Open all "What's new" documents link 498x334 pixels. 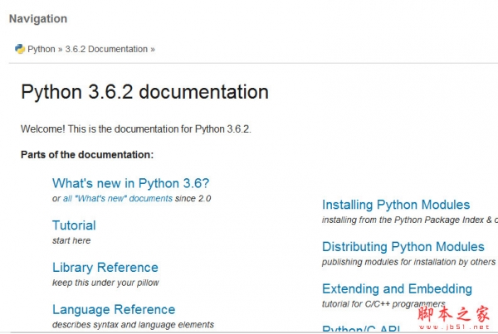118,199
